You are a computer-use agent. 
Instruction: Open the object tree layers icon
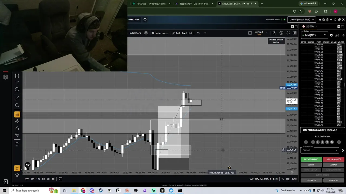[x=17, y=175]
